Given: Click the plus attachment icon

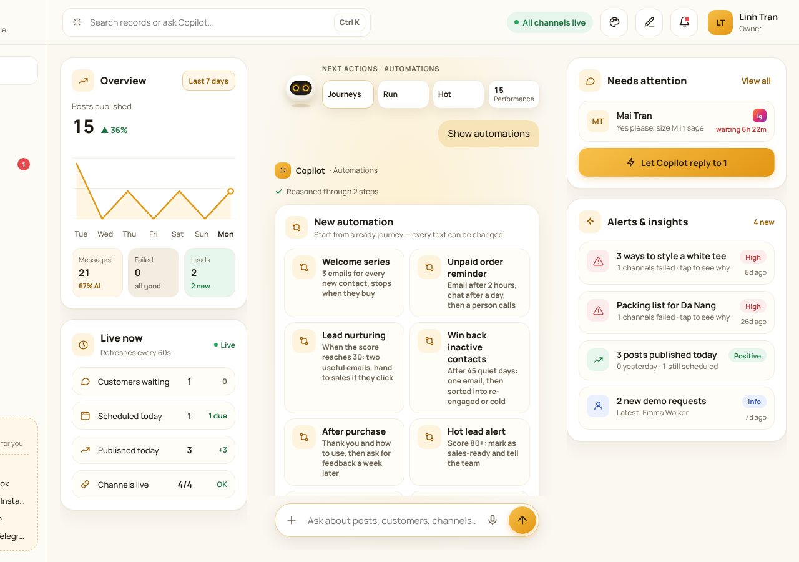Looking at the screenshot, I should [x=292, y=520].
